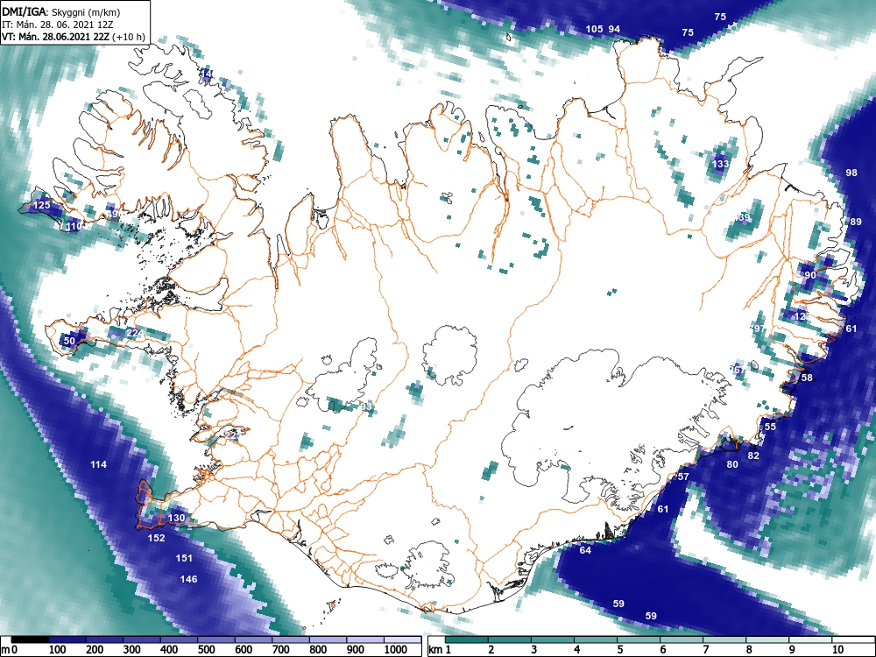Click the black 0–100 m legend swatch
This screenshot has height=657, width=876.
pyautogui.click(x=30, y=639)
